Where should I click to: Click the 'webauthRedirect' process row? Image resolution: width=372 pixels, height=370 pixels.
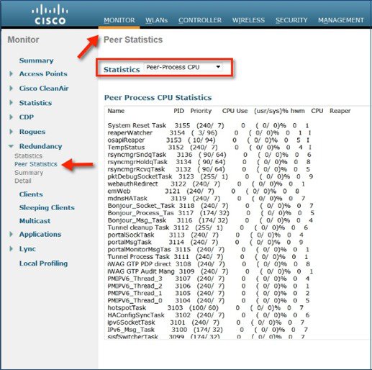207,184
